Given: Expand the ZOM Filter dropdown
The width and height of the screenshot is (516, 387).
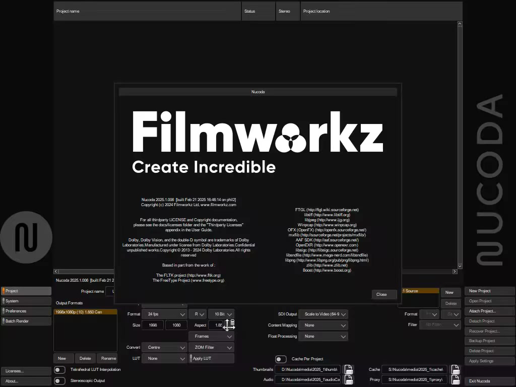Looking at the screenshot, I should click(x=212, y=348).
